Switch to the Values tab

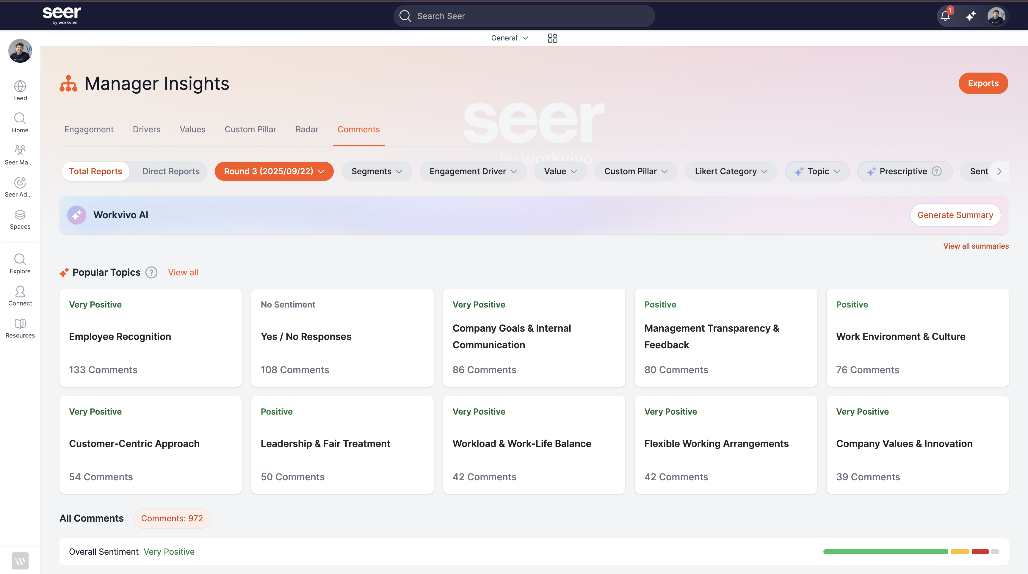click(192, 129)
